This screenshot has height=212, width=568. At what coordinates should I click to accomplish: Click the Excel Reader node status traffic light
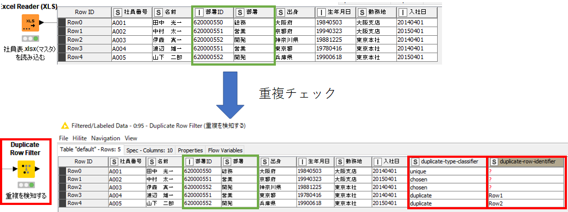30,38
